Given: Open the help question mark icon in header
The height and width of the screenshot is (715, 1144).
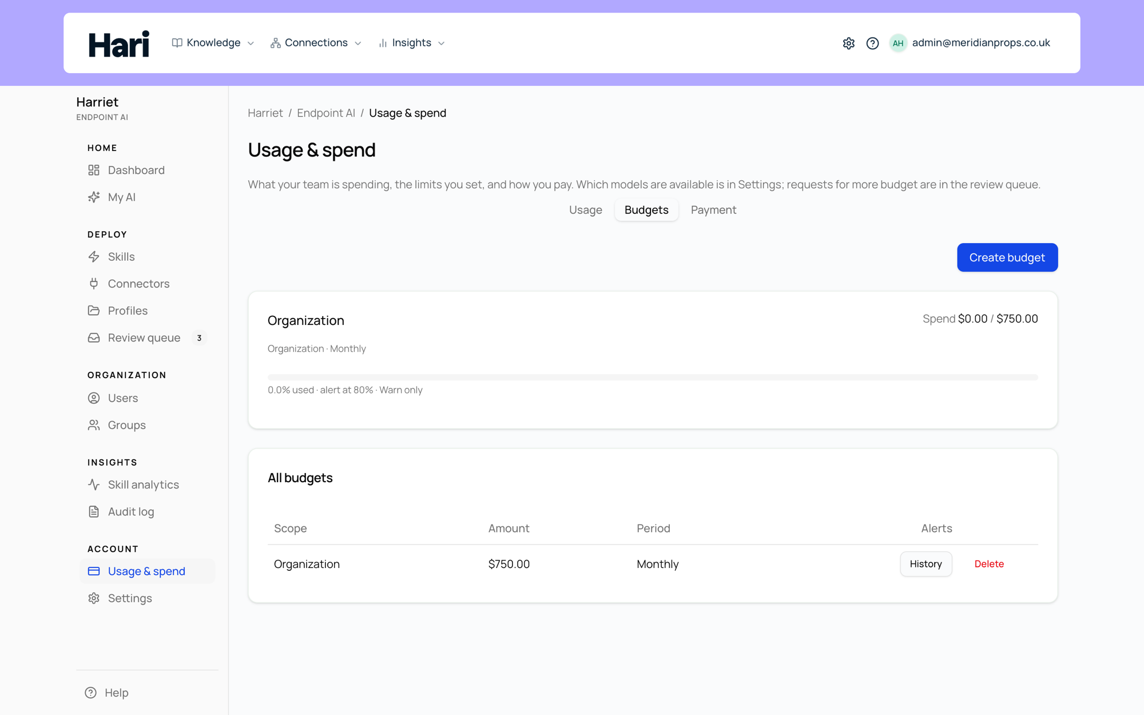Looking at the screenshot, I should point(872,43).
